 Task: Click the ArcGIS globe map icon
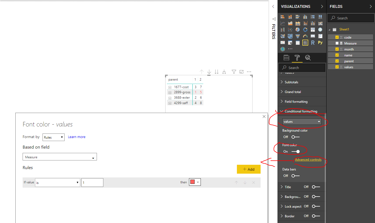pyautogui.click(x=283, y=49)
